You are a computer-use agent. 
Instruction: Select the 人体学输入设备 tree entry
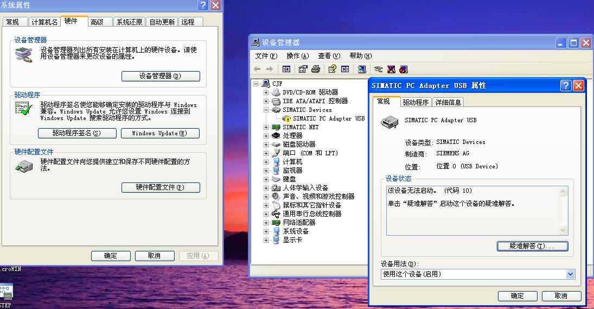coord(305,188)
